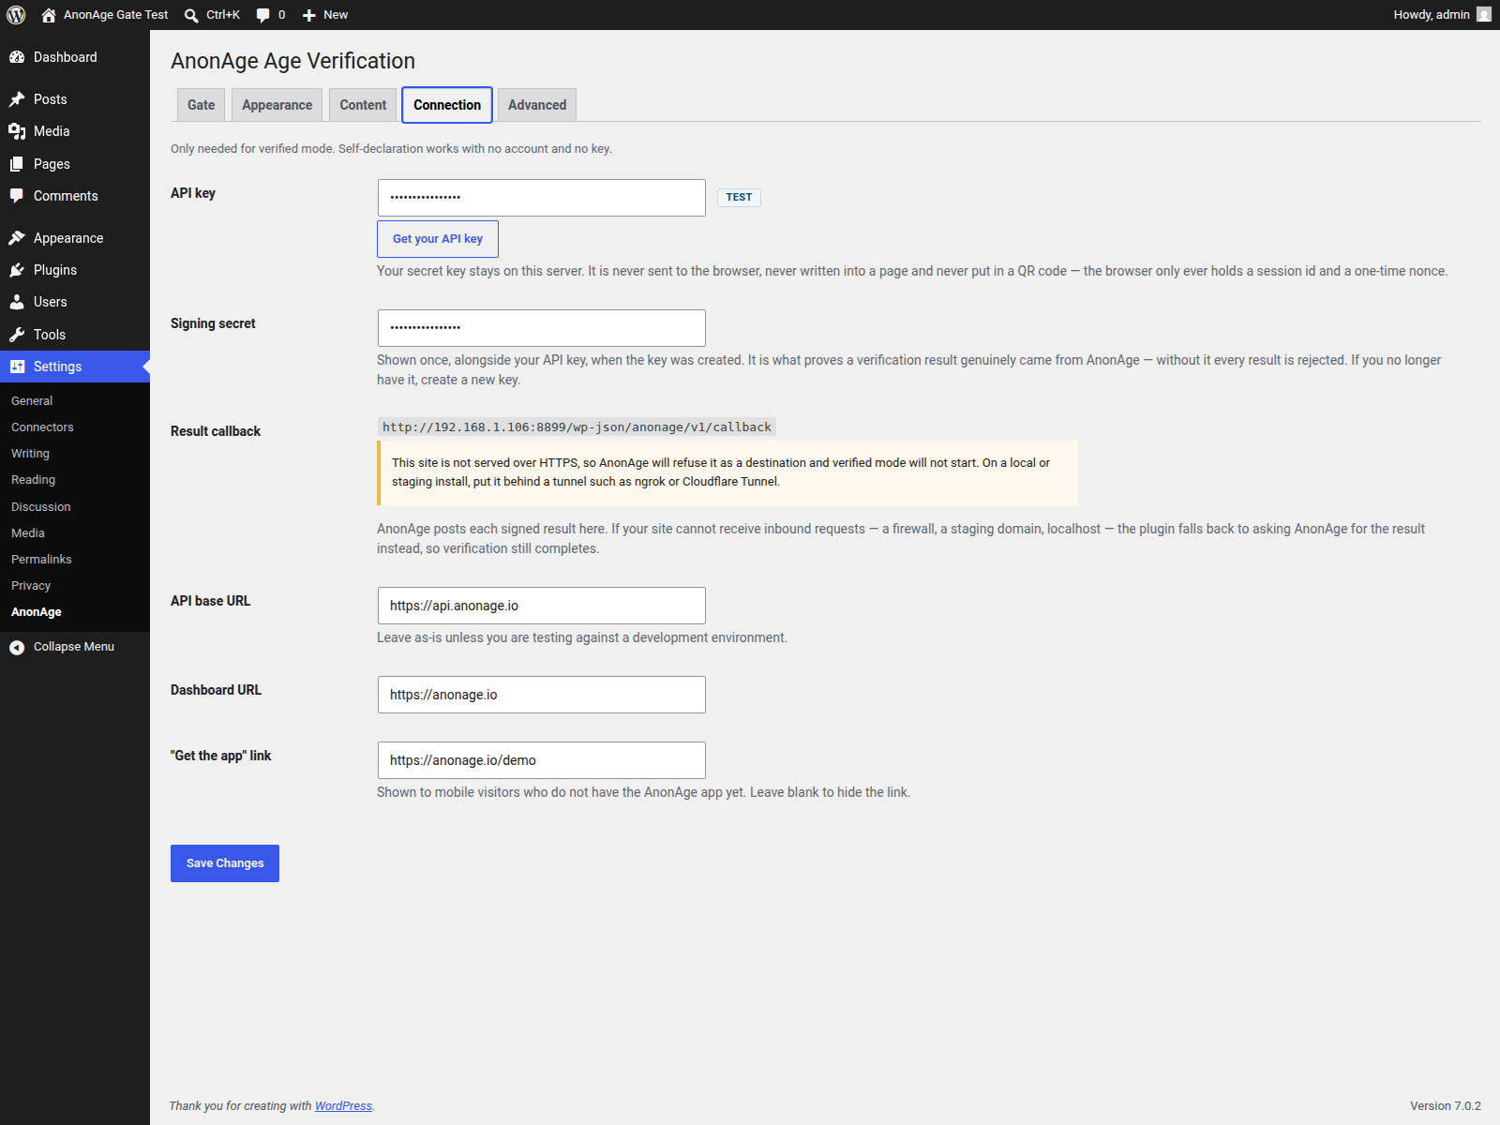Follow the WordPress footer link
1500x1125 pixels.
pyautogui.click(x=343, y=1106)
